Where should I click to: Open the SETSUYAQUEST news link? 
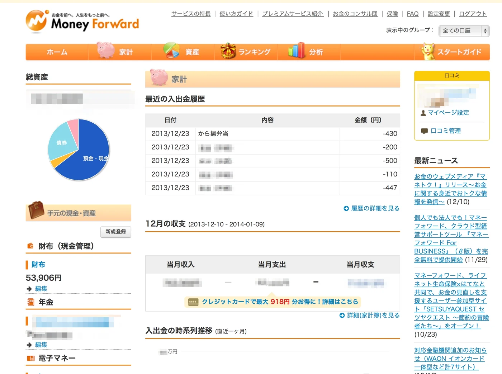tap(451, 300)
